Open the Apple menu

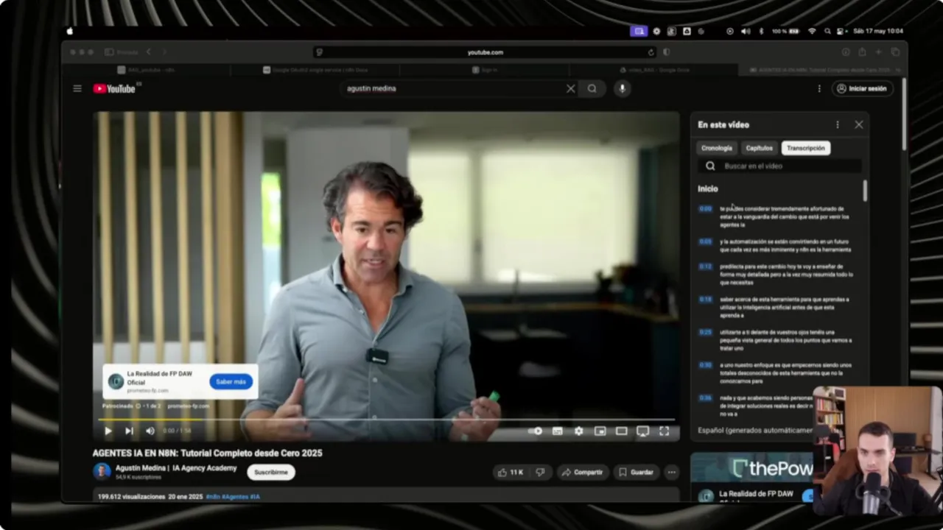coord(71,31)
